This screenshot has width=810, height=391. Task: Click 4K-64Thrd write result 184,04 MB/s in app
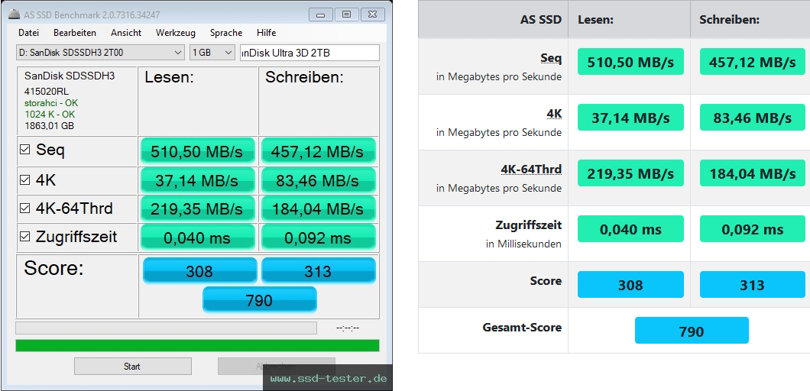point(318,208)
